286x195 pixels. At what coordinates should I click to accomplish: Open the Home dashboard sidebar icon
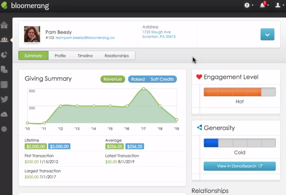(x=4, y=25)
